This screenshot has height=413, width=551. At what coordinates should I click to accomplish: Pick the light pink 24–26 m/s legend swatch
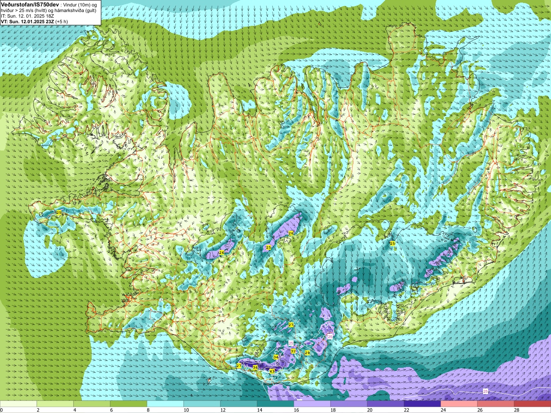[x=459, y=404]
